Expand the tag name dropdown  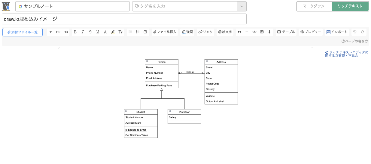(242, 6)
